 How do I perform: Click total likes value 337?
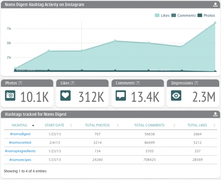click(x=197, y=151)
